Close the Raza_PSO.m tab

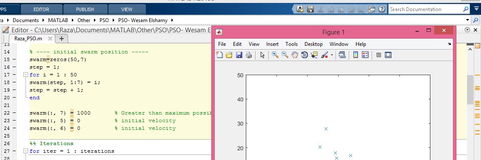click(x=50, y=39)
